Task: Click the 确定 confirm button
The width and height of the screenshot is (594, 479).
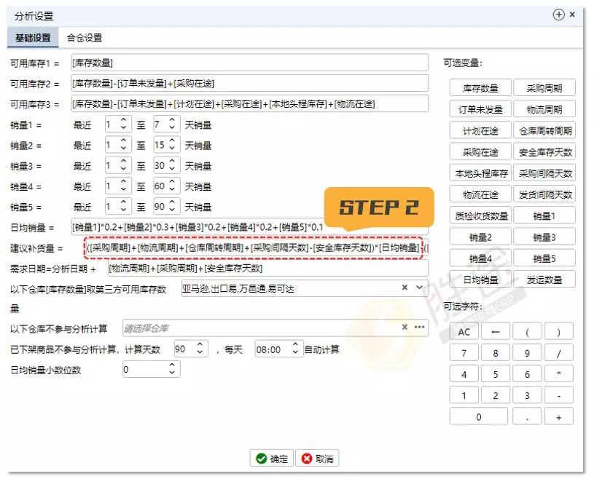Action: pyautogui.click(x=270, y=459)
